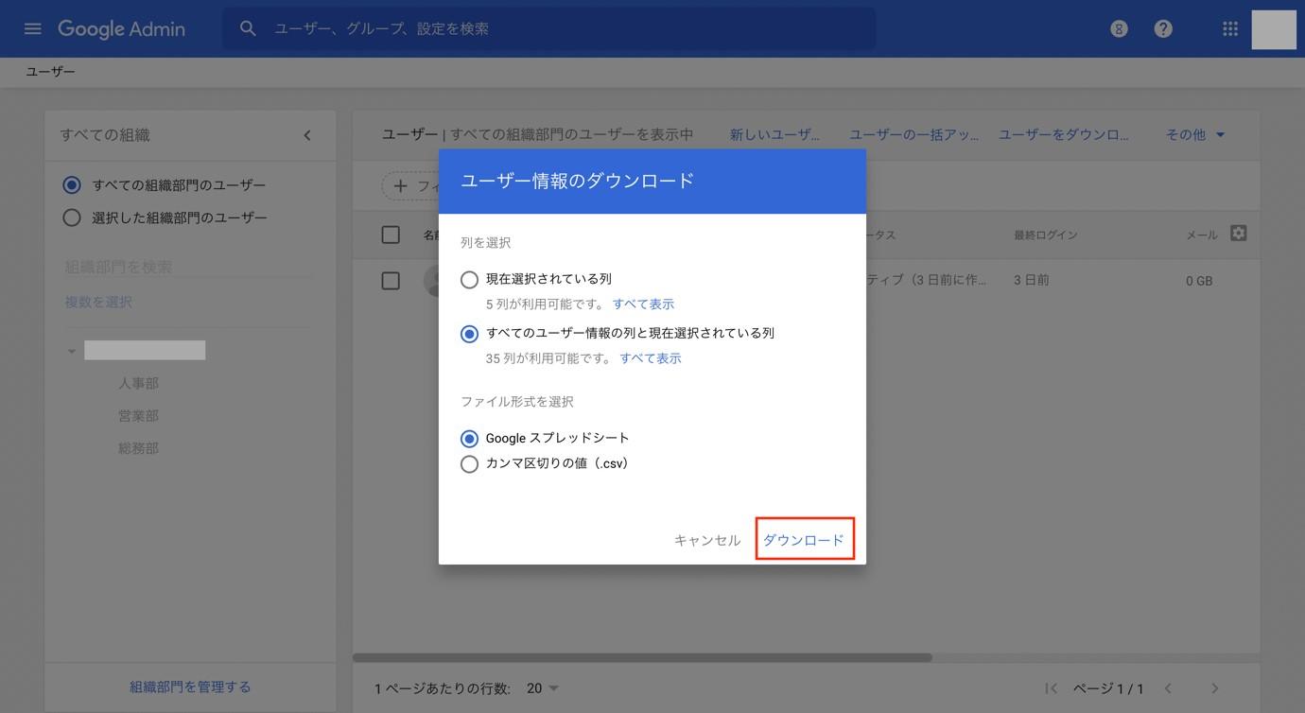This screenshot has height=713, width=1305.
Task: Click the search magnifier icon
Action: [x=248, y=28]
